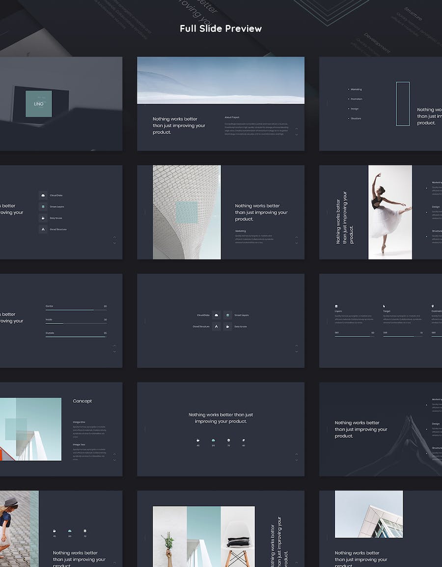Click the Smart Layers icon in the vertical feature list
Image resolution: width=442 pixels, height=567 pixels.
tap(43, 207)
